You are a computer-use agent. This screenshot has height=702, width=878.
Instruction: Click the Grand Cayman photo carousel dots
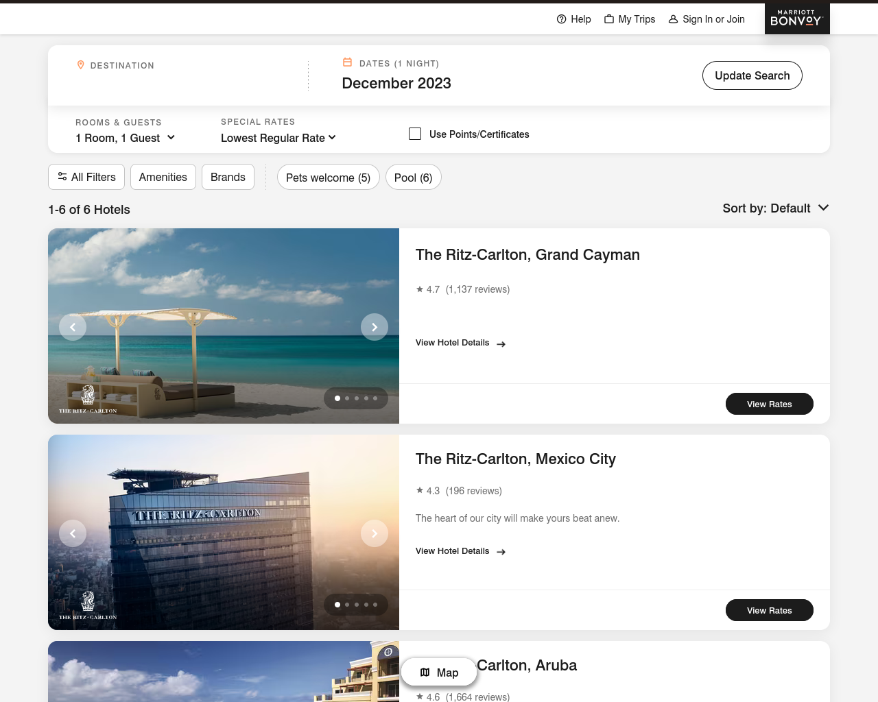click(x=356, y=398)
